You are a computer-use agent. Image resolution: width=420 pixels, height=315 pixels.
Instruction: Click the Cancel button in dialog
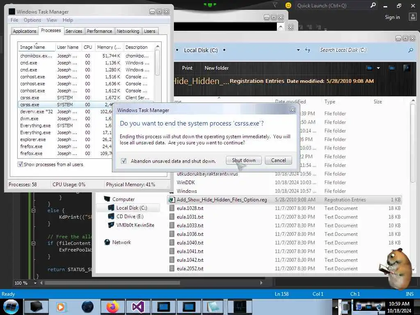click(x=278, y=160)
